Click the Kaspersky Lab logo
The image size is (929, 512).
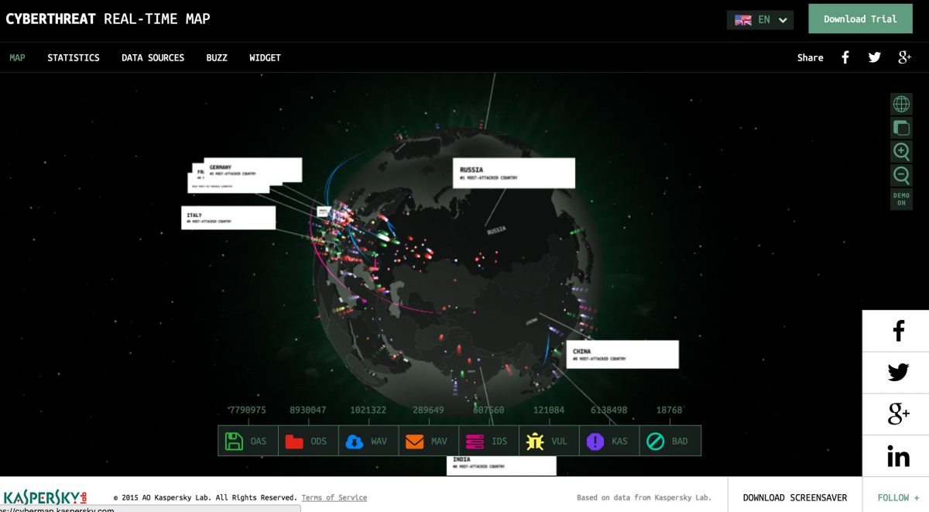coord(46,497)
